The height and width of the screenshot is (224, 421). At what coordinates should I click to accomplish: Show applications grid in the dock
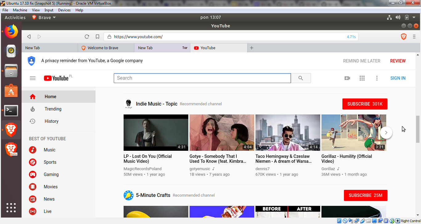[x=11, y=208]
